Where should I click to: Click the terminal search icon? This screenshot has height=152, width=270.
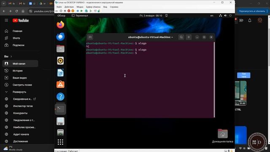click(x=181, y=37)
